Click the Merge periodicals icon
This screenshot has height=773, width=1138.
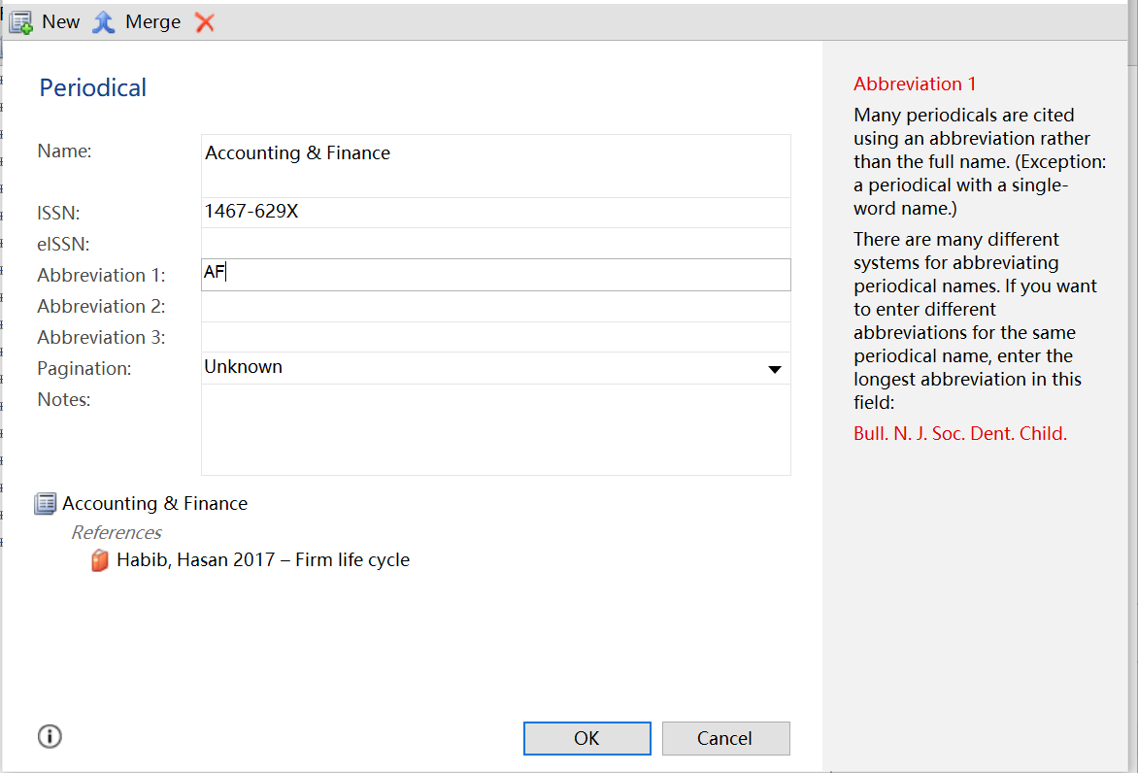click(104, 22)
